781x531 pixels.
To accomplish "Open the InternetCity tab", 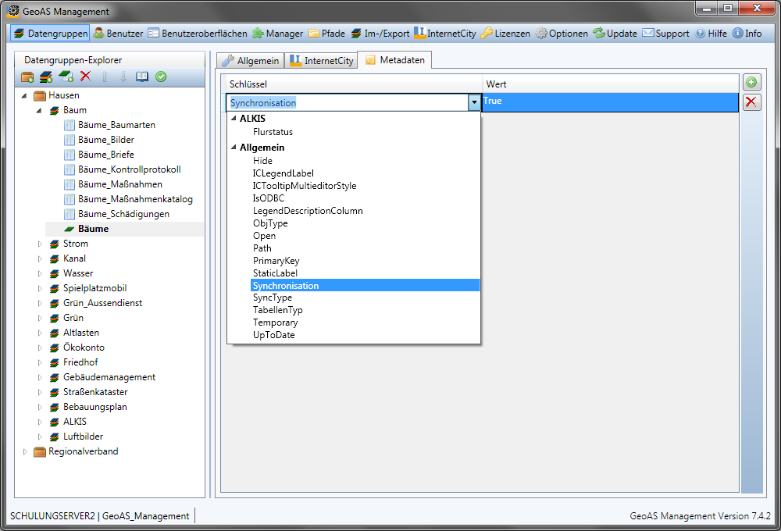I will [321, 61].
